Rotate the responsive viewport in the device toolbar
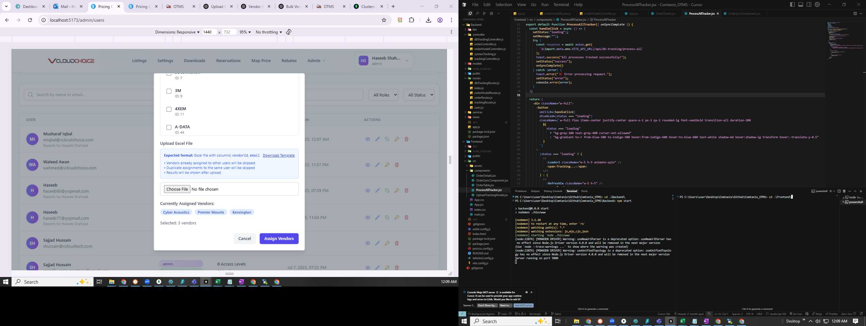The width and height of the screenshot is (866, 326). [289, 32]
